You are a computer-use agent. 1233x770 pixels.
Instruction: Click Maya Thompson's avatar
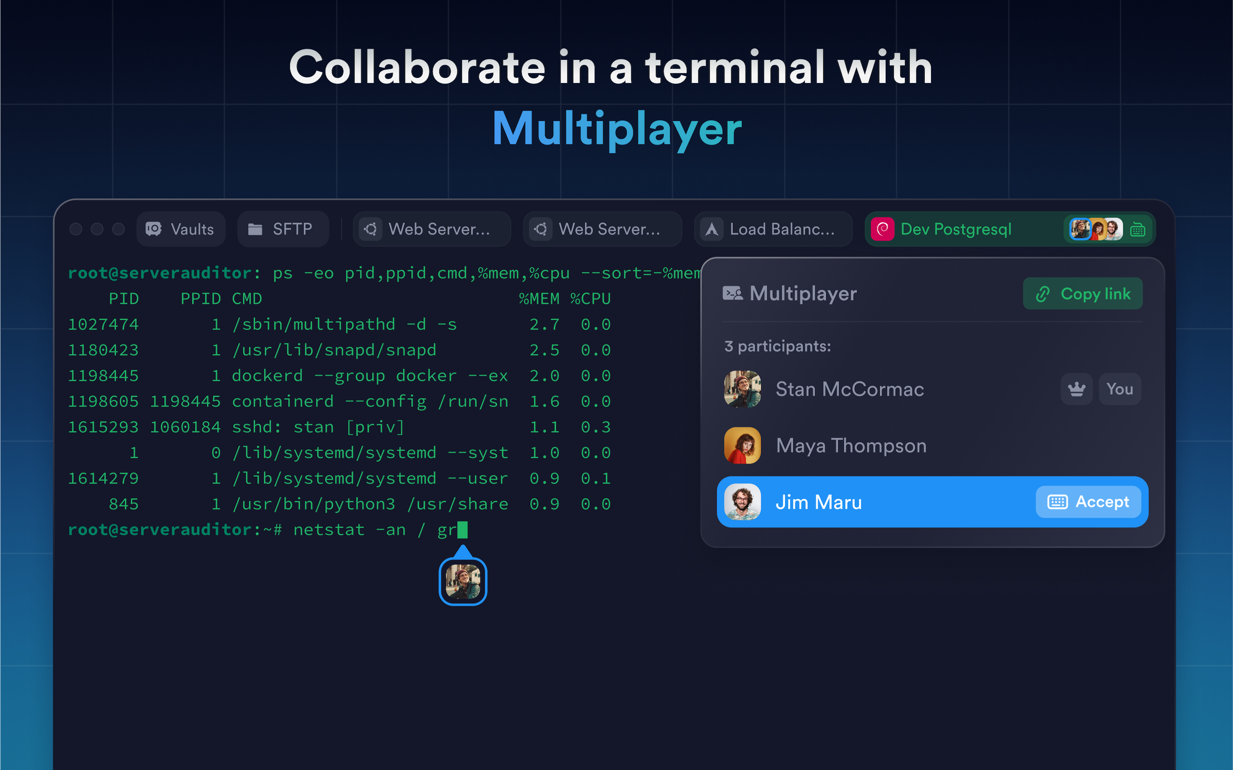[x=742, y=446]
